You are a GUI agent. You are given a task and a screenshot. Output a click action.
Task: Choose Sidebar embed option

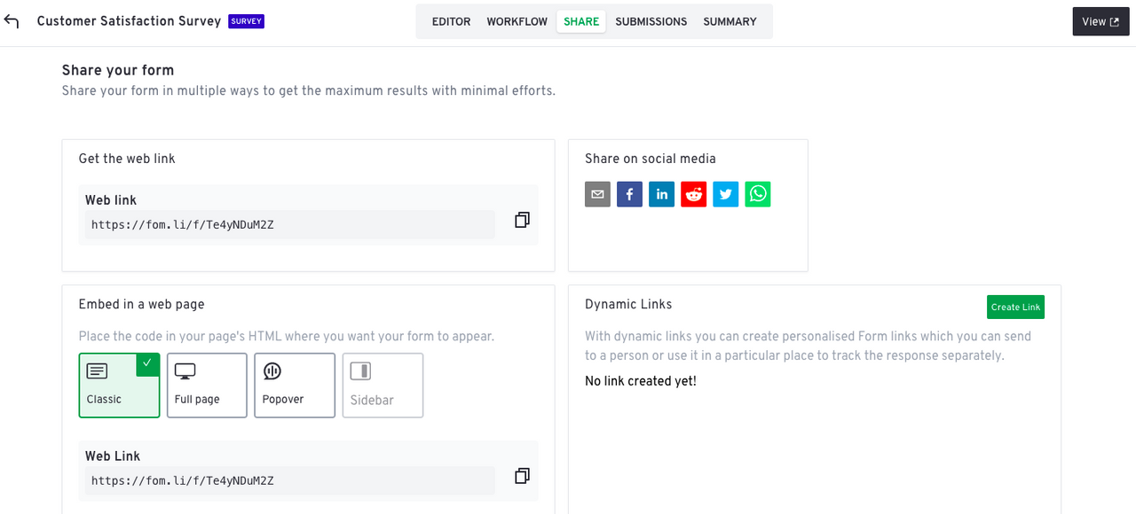click(383, 385)
